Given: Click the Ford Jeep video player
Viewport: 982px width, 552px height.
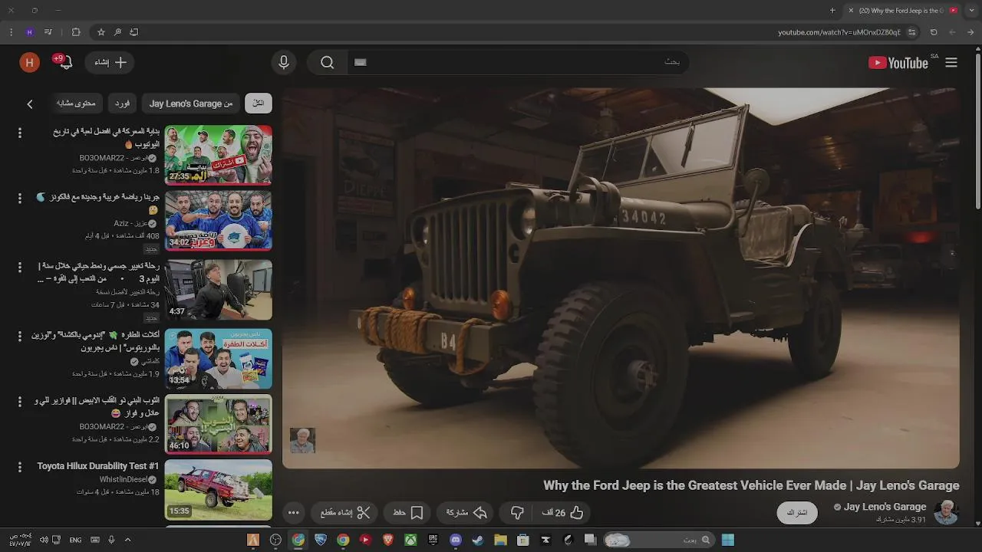Looking at the screenshot, I should tap(621, 278).
